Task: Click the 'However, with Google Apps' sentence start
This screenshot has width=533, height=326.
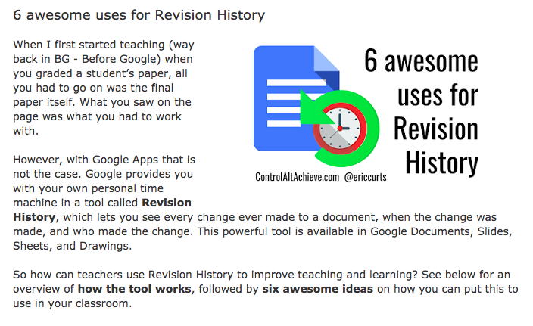Action: coord(86,160)
